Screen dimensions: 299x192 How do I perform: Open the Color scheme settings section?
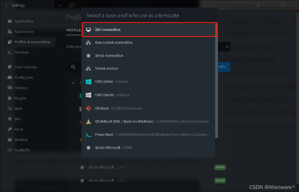(25, 67)
